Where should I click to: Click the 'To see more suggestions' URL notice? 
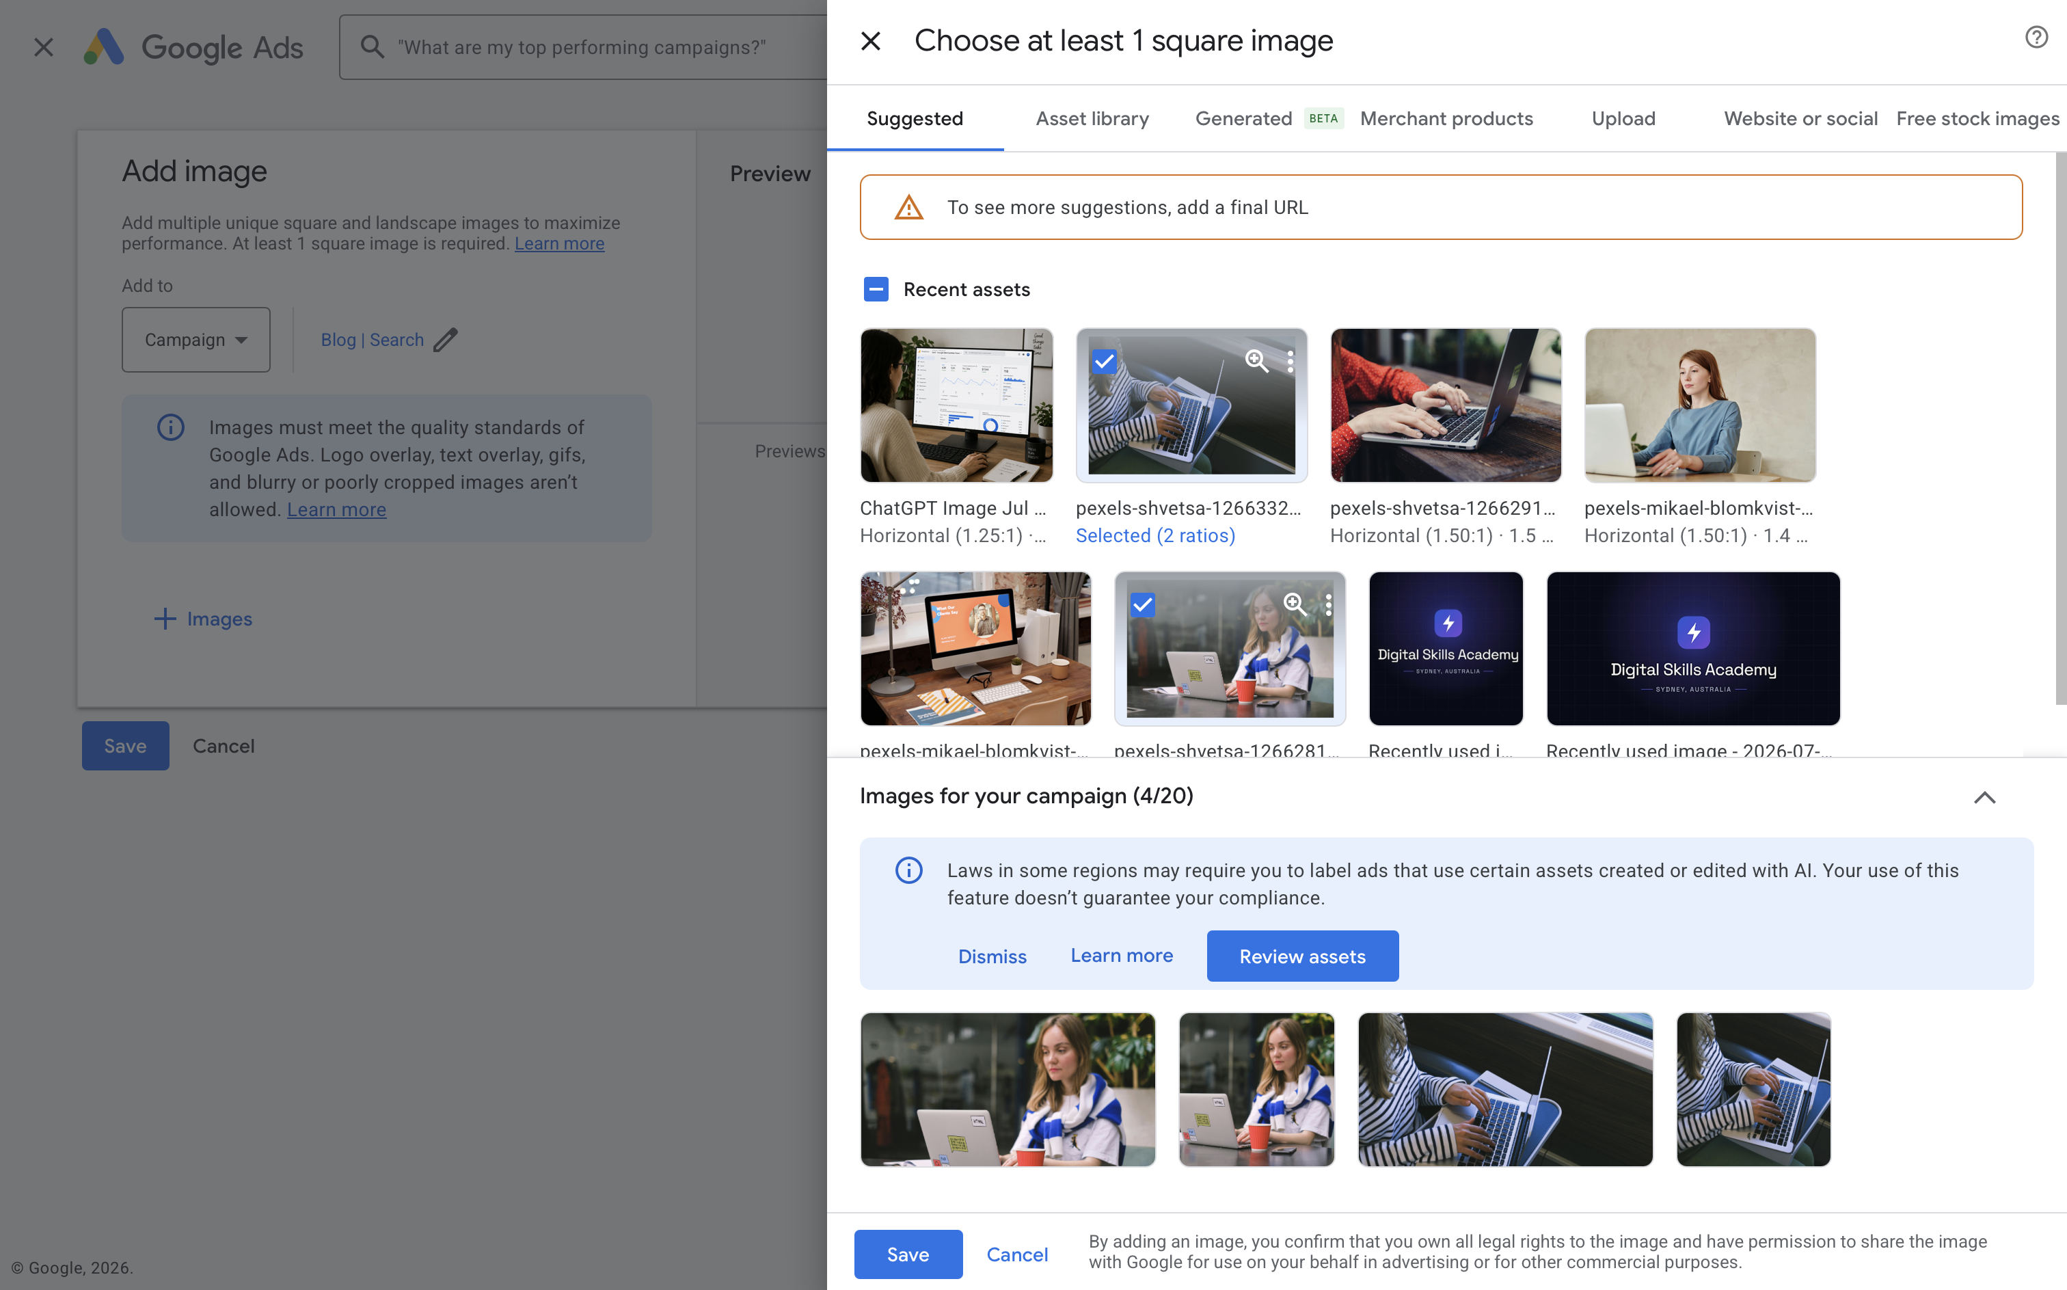[1440, 207]
